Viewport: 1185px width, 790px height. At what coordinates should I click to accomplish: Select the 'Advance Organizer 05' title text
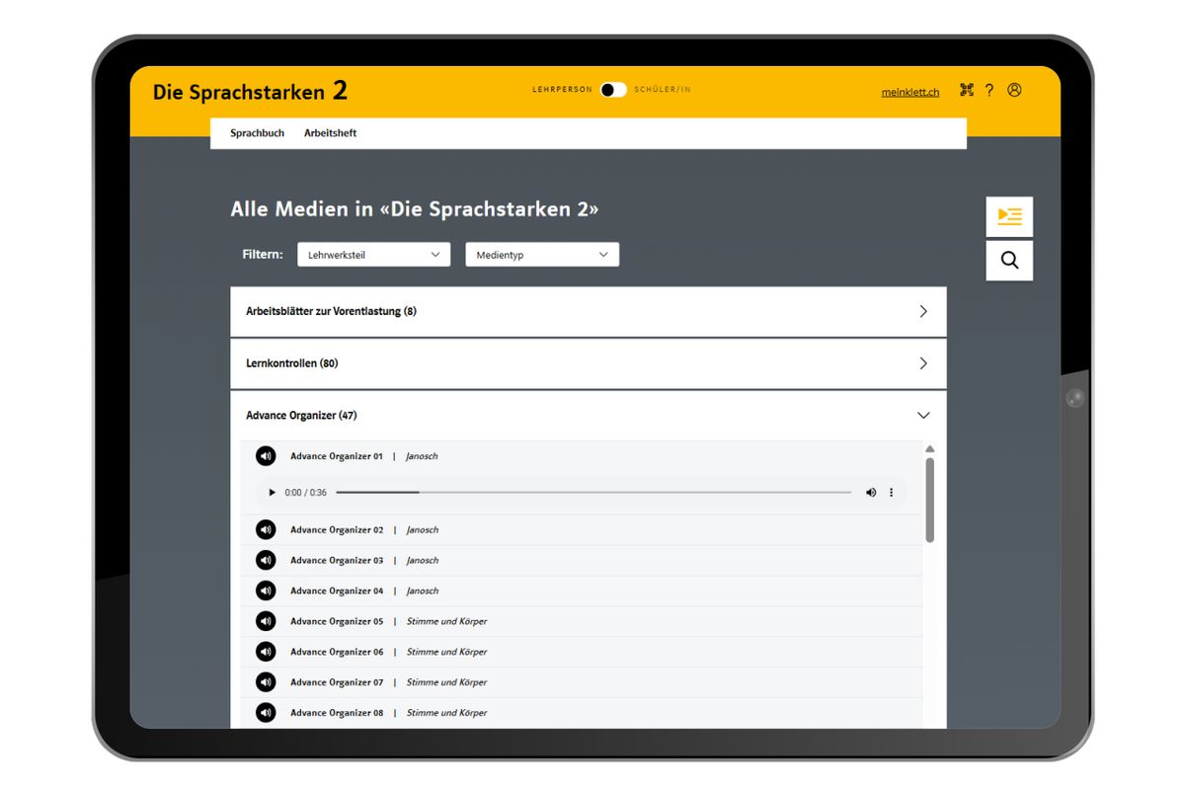pos(337,621)
